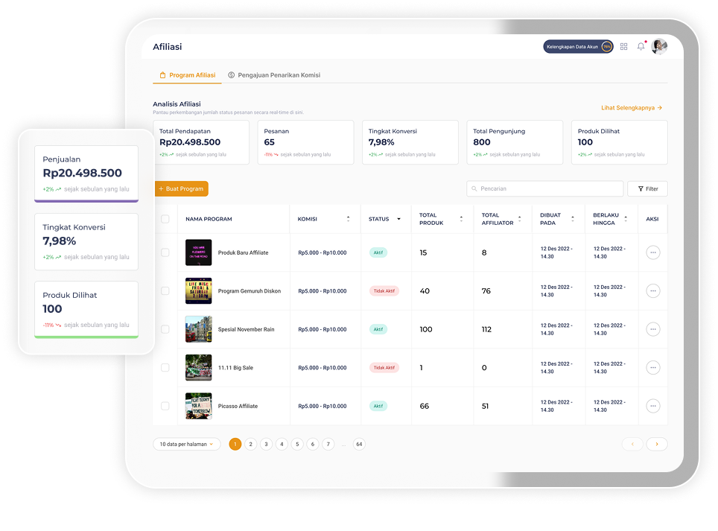Viewport: 718px width, 531px height.
Task: Open the Status column filter dropdown
Action: tap(398, 219)
